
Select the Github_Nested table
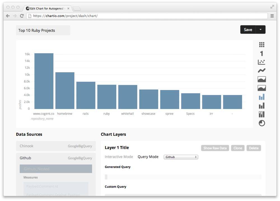[56, 169]
